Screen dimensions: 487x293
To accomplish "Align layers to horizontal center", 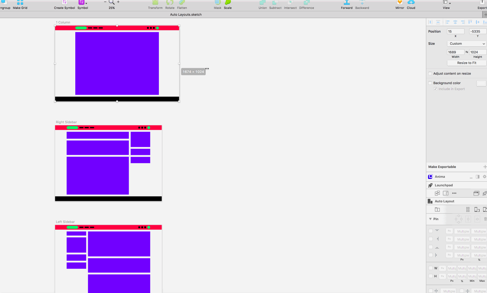I will tap(455, 22).
